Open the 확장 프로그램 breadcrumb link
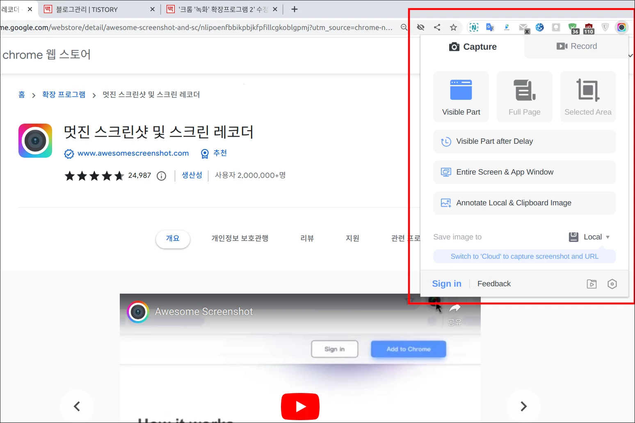This screenshot has height=423, width=635. pyautogui.click(x=64, y=94)
